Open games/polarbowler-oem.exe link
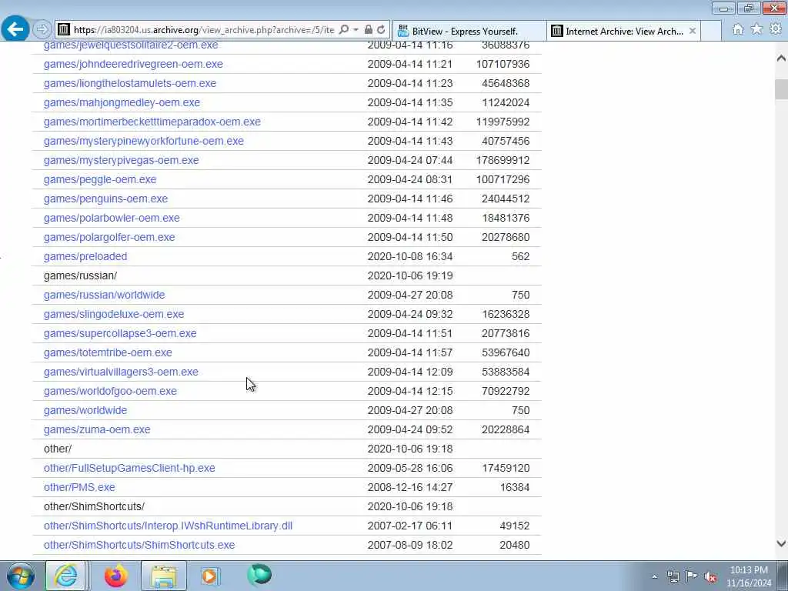The image size is (788, 591). [x=112, y=218]
